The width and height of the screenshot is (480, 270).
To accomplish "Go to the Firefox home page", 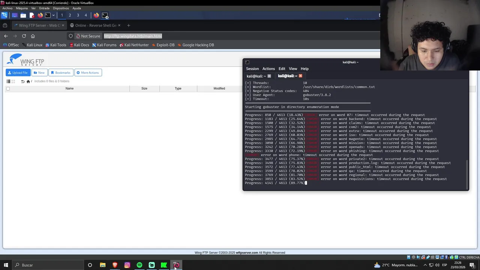I will click(33, 36).
